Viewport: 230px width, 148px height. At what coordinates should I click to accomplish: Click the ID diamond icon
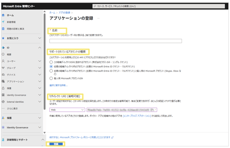coord(3,48)
